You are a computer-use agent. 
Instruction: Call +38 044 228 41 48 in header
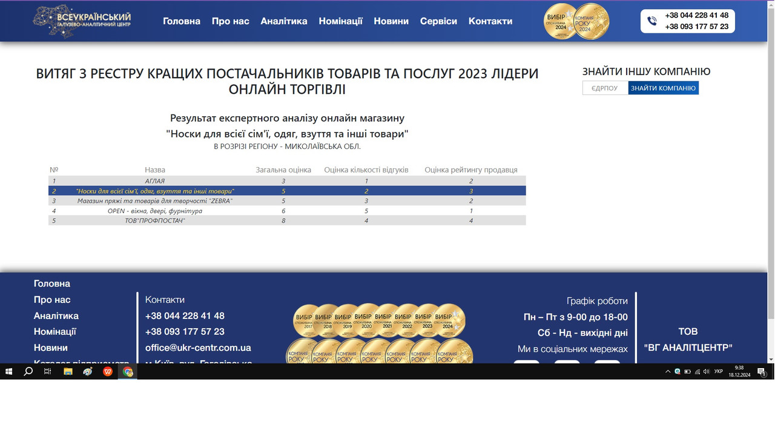pos(697,16)
